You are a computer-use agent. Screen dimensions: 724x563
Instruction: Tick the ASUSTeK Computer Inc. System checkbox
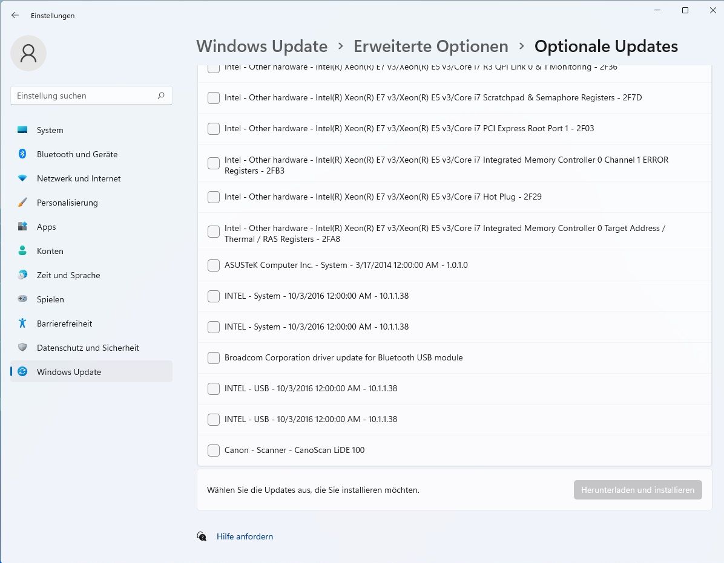[214, 265]
